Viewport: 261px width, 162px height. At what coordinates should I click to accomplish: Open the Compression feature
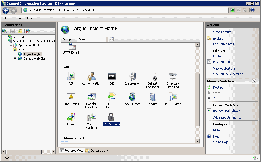(132, 79)
